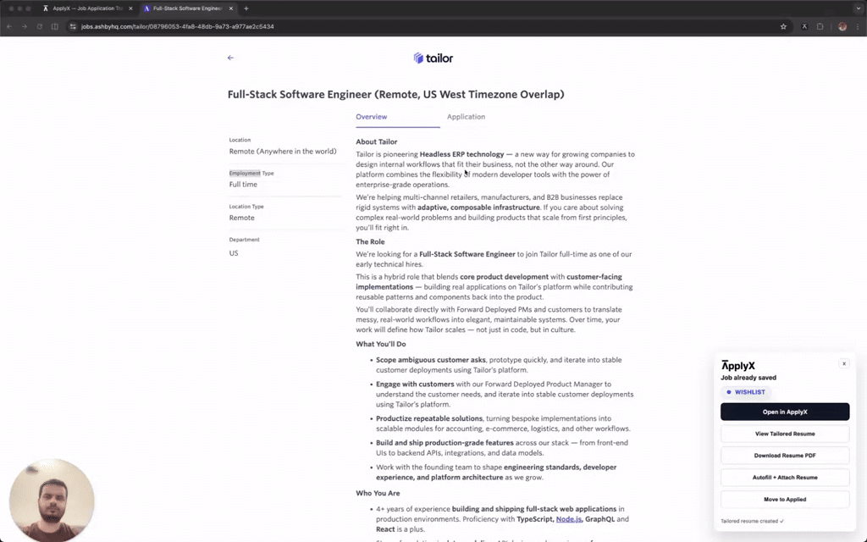Click 'Headless ERP technology' bold text

[461, 154]
